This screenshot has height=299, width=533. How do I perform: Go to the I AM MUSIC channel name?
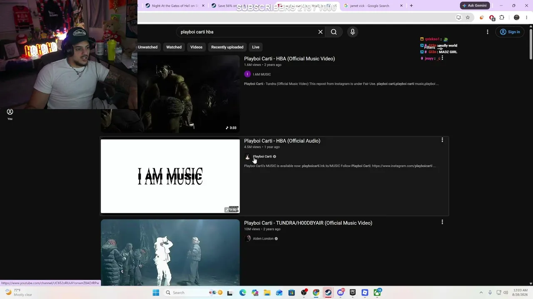pyautogui.click(x=262, y=74)
